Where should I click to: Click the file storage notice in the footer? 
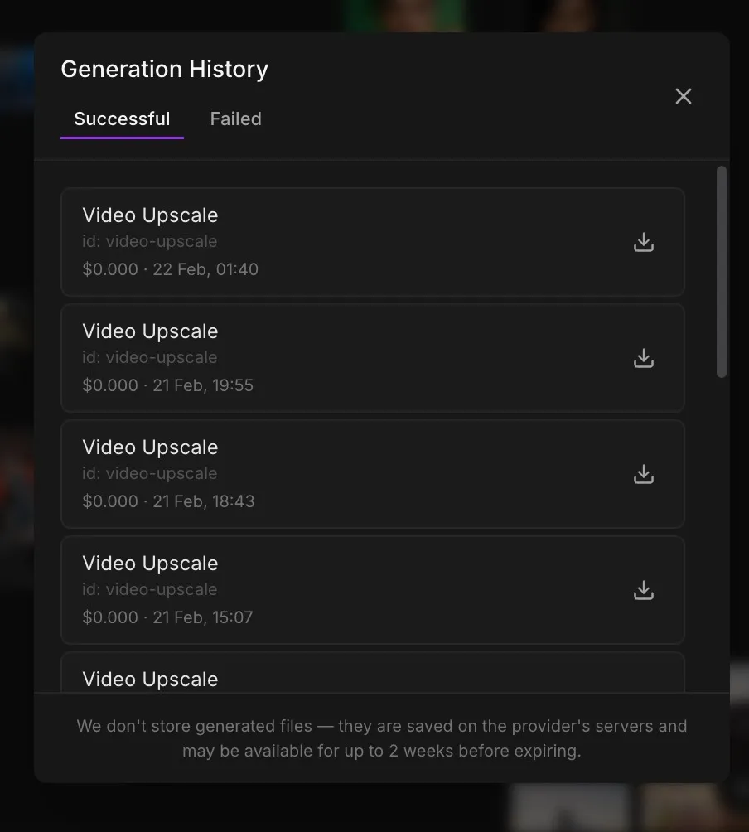coord(381,738)
